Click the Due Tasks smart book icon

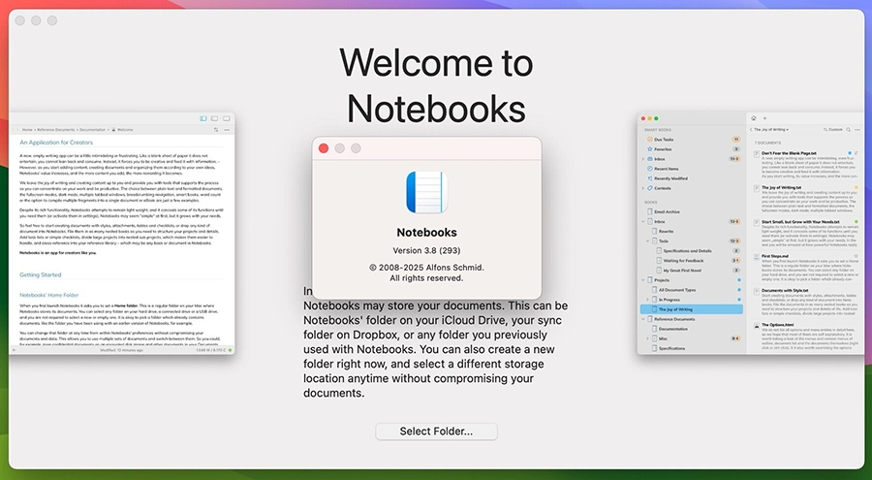pyautogui.click(x=647, y=140)
